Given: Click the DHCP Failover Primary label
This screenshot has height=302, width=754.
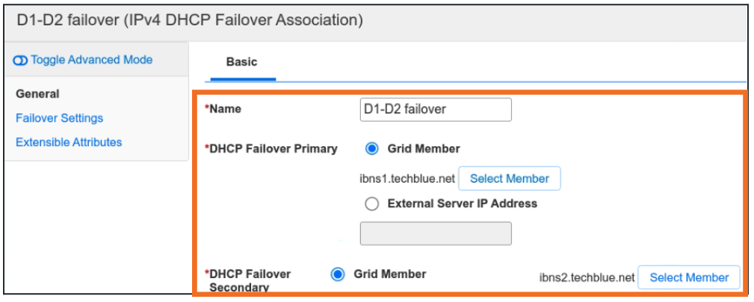Looking at the screenshot, I should click(x=273, y=148).
